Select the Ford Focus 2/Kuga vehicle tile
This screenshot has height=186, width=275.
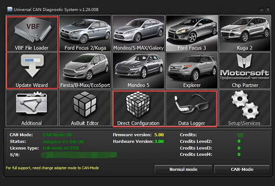85,33
